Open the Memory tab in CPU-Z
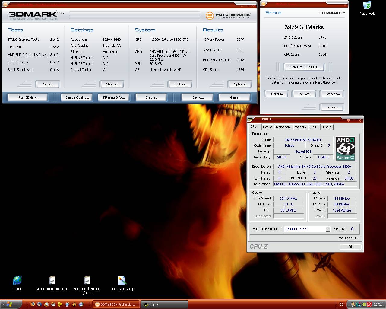 pyautogui.click(x=300, y=127)
